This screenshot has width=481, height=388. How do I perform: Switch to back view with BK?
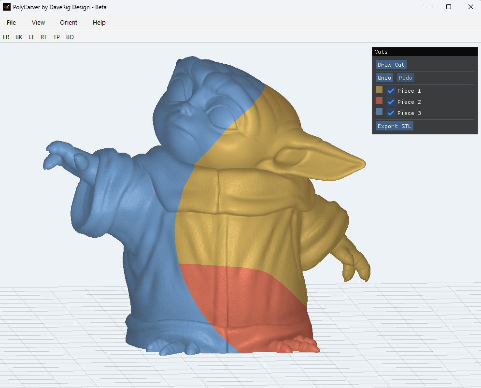[x=19, y=37]
